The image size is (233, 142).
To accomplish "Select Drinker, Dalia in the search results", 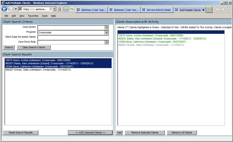I will (x=38, y=70).
